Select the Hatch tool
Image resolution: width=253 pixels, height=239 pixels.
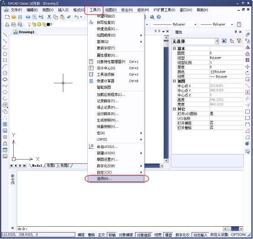pos(5,124)
